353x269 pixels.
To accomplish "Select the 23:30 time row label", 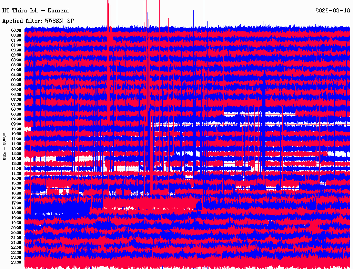I will coord(16,262).
